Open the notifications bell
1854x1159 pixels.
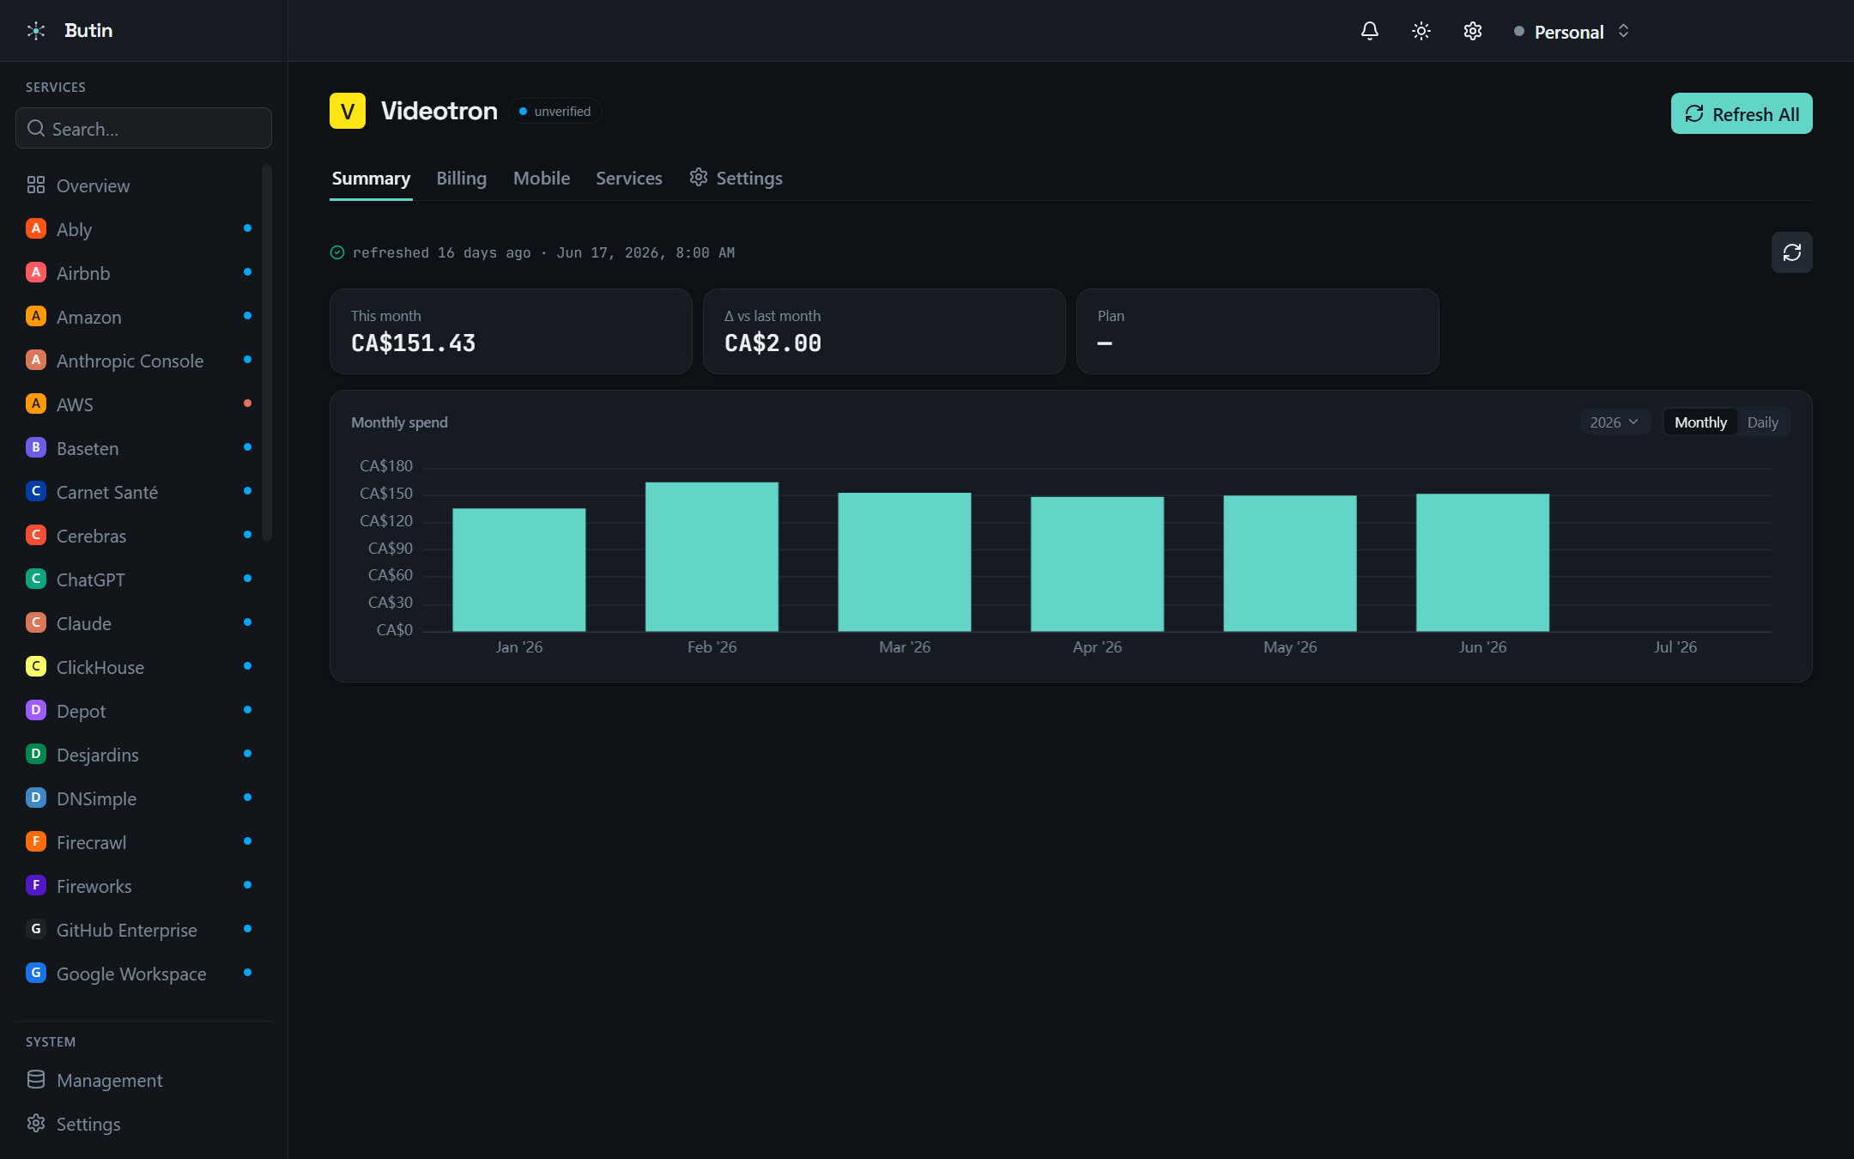coord(1370,31)
